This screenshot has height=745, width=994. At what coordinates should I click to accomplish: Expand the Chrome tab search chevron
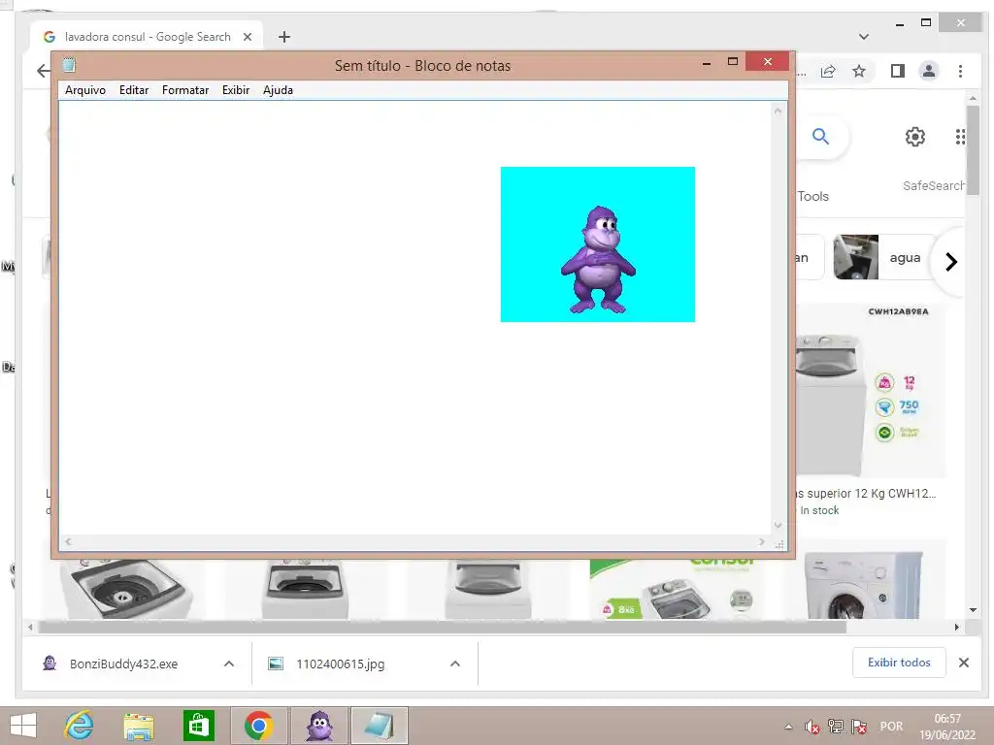[x=863, y=37]
